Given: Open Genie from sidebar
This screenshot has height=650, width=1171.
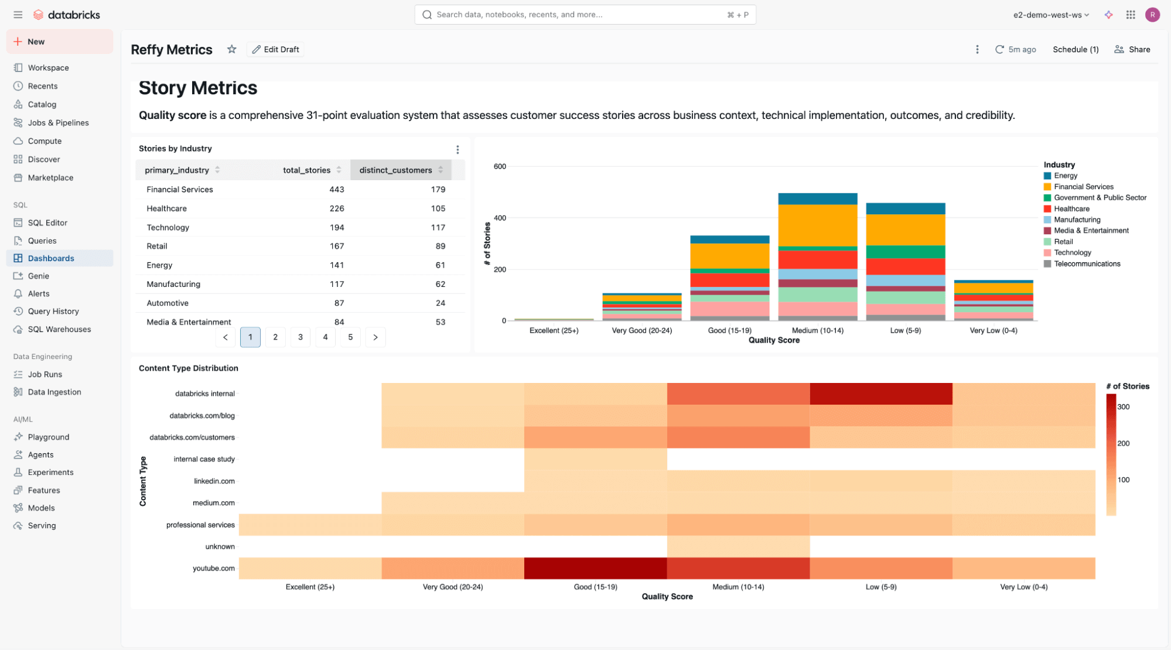Looking at the screenshot, I should (39, 276).
